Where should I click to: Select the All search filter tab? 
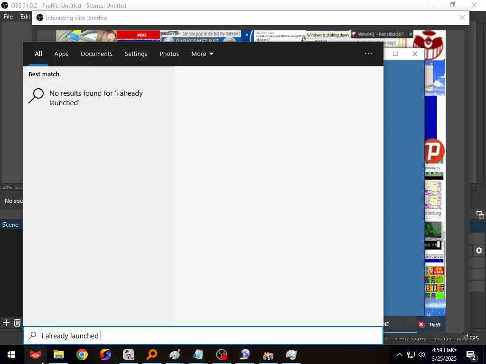click(x=38, y=54)
